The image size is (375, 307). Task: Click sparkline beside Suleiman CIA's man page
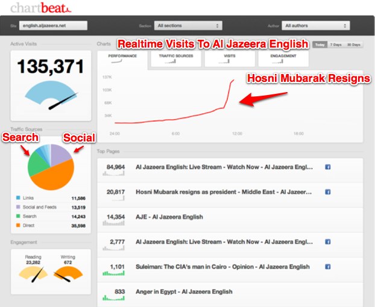tap(113, 274)
